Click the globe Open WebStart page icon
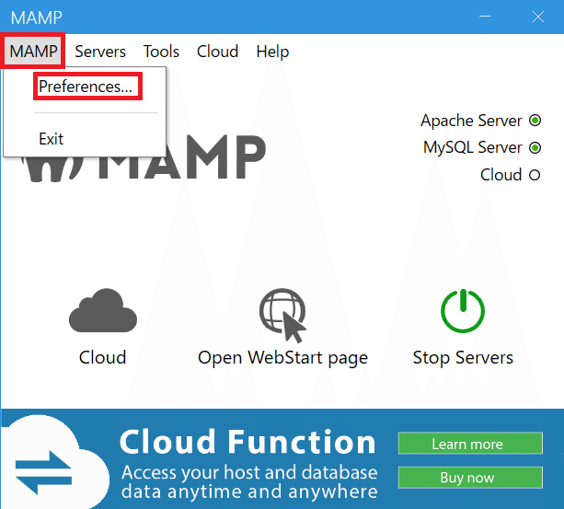The image size is (564, 509). tap(282, 315)
